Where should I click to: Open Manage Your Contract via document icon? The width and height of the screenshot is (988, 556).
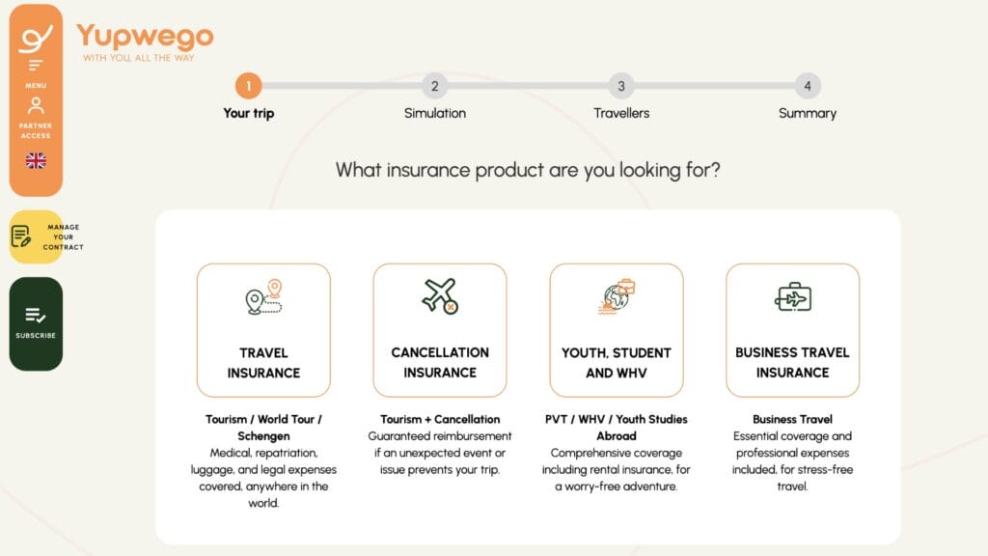click(21, 235)
